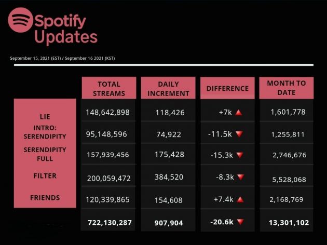The image size is (327, 245).
Task: Click the Friends track label
Action: [45, 198]
